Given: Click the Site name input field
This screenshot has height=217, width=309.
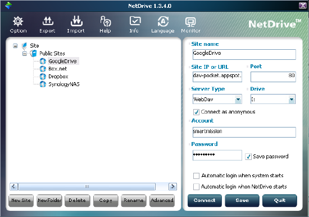Looking at the screenshot, I should tap(244, 54).
